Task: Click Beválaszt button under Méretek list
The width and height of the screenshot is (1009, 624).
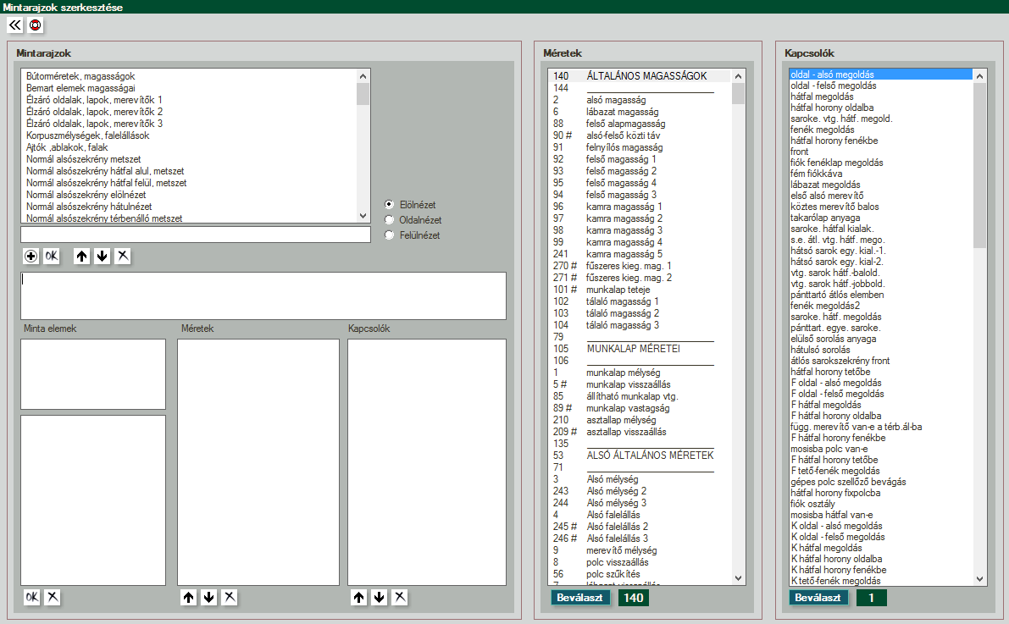Action: (x=580, y=598)
